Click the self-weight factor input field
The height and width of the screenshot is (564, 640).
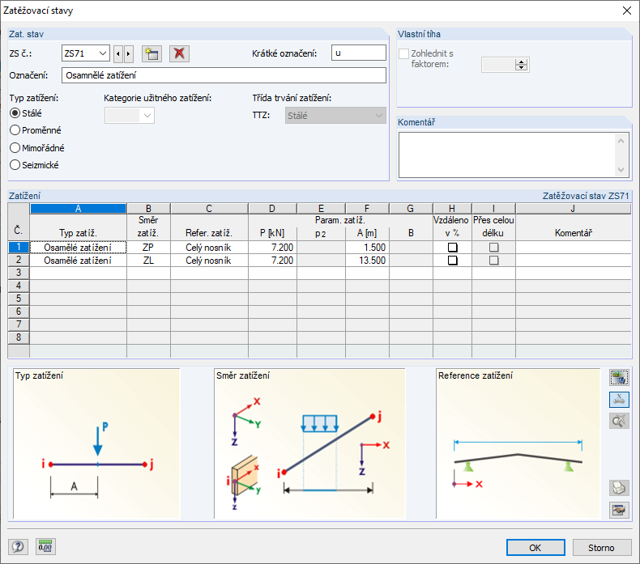tap(498, 65)
